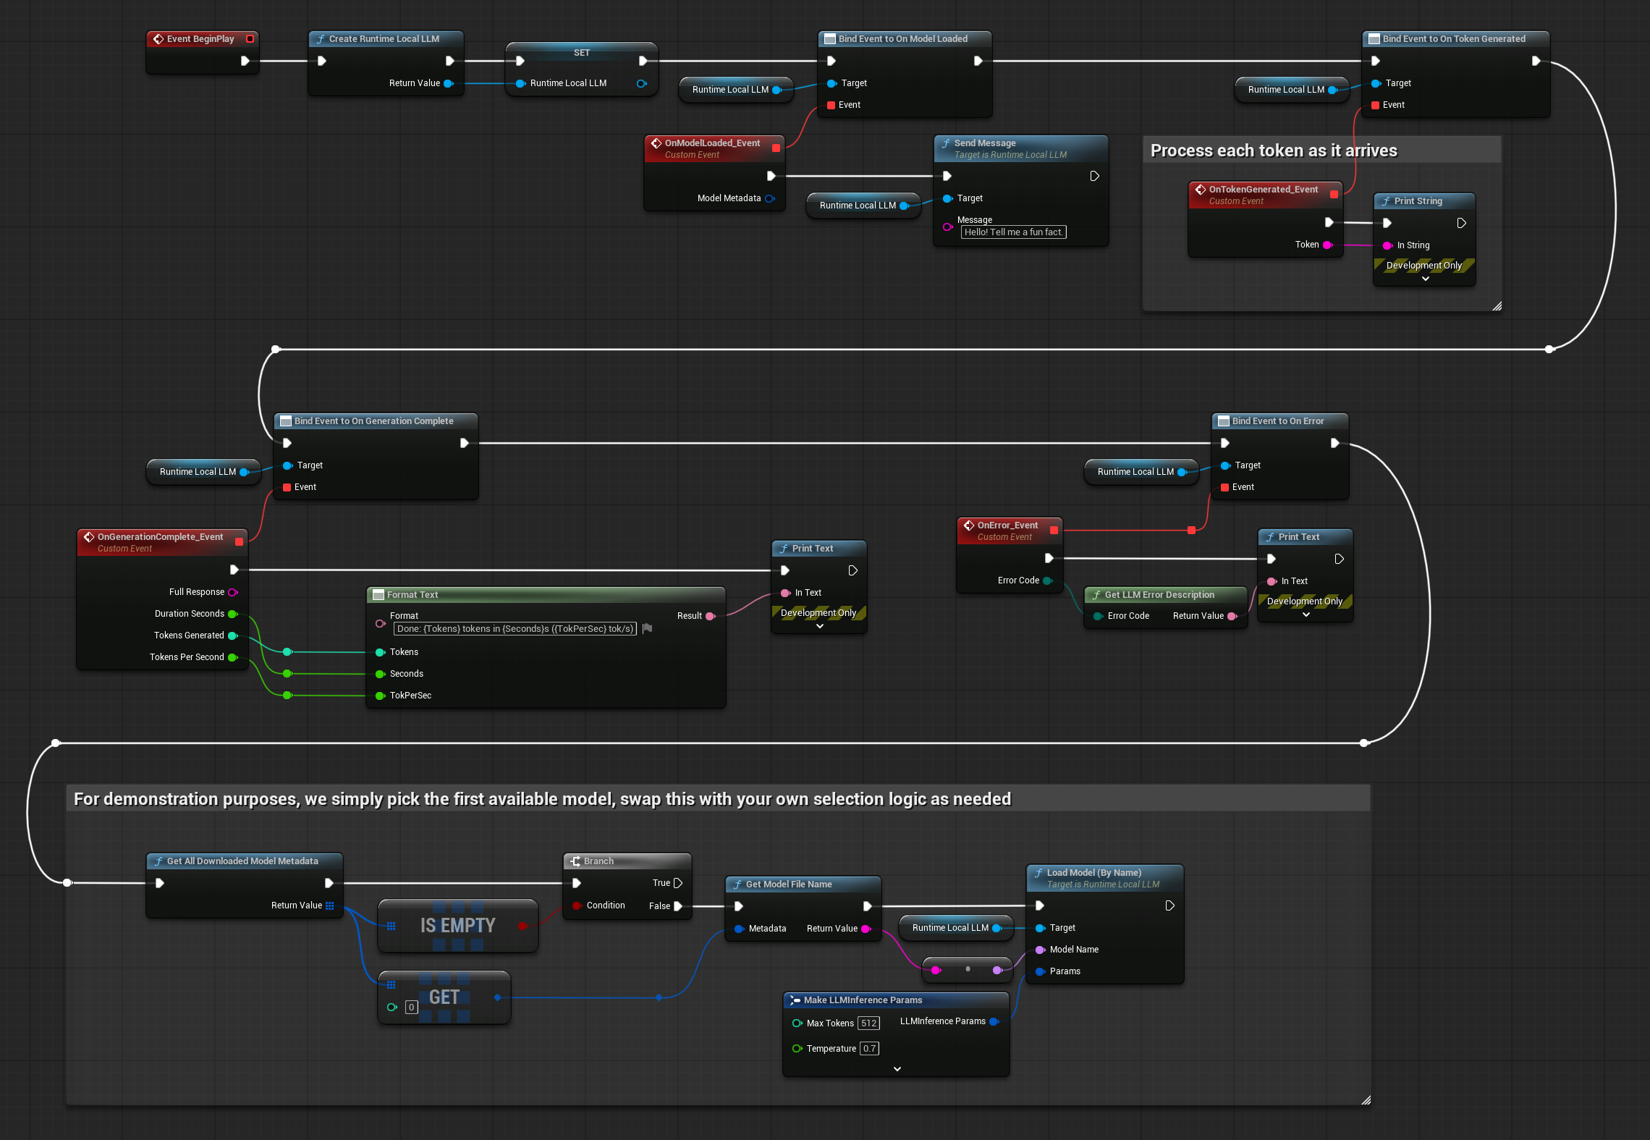The height and width of the screenshot is (1140, 1650).
Task: Click the Get LLM Error Description function icon
Action: tap(1097, 595)
